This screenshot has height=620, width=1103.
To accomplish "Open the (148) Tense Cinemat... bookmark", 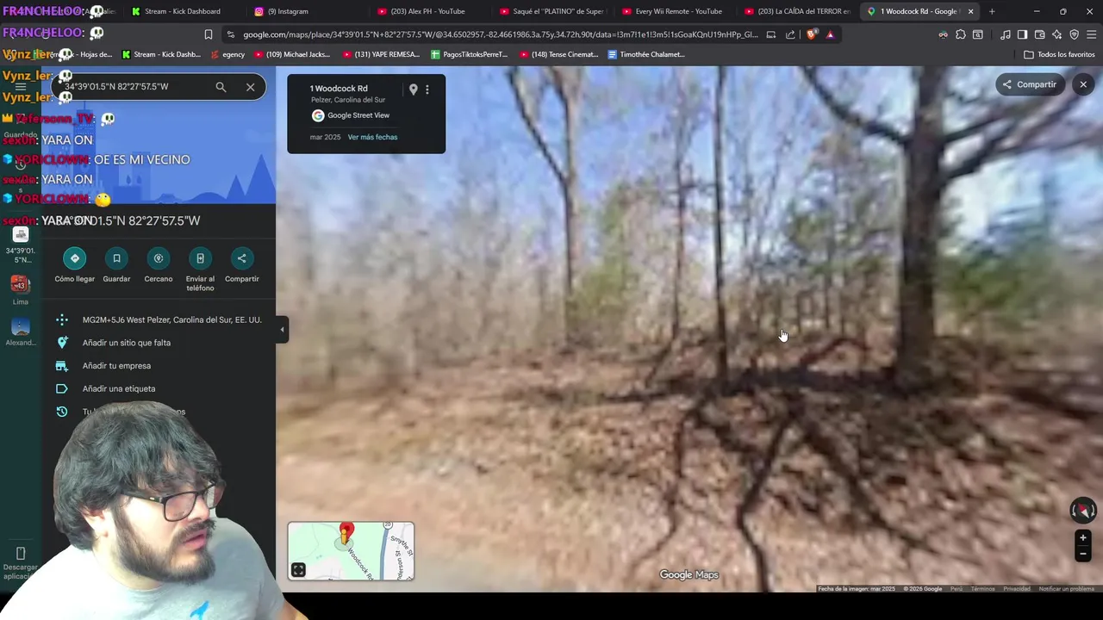I will point(558,54).
